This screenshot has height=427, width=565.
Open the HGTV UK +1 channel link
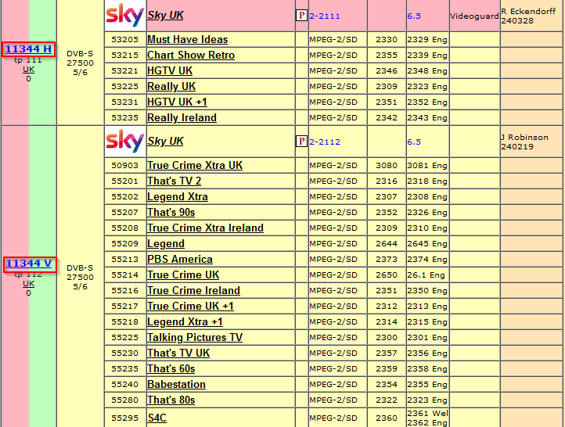click(x=178, y=102)
